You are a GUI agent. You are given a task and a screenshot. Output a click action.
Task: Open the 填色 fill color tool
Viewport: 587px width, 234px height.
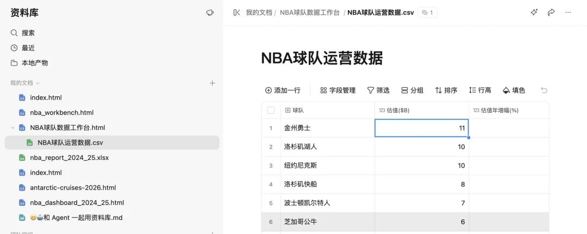(x=514, y=90)
